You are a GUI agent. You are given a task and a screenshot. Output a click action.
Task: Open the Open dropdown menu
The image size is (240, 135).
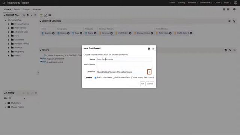click(228, 3)
